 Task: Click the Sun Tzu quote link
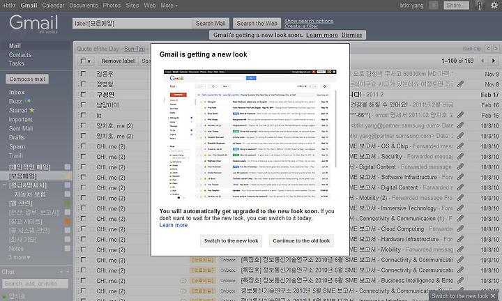135,49
